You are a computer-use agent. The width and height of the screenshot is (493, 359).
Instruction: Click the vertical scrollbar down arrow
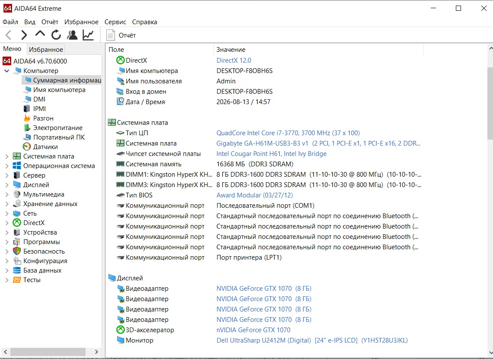(x=490, y=353)
